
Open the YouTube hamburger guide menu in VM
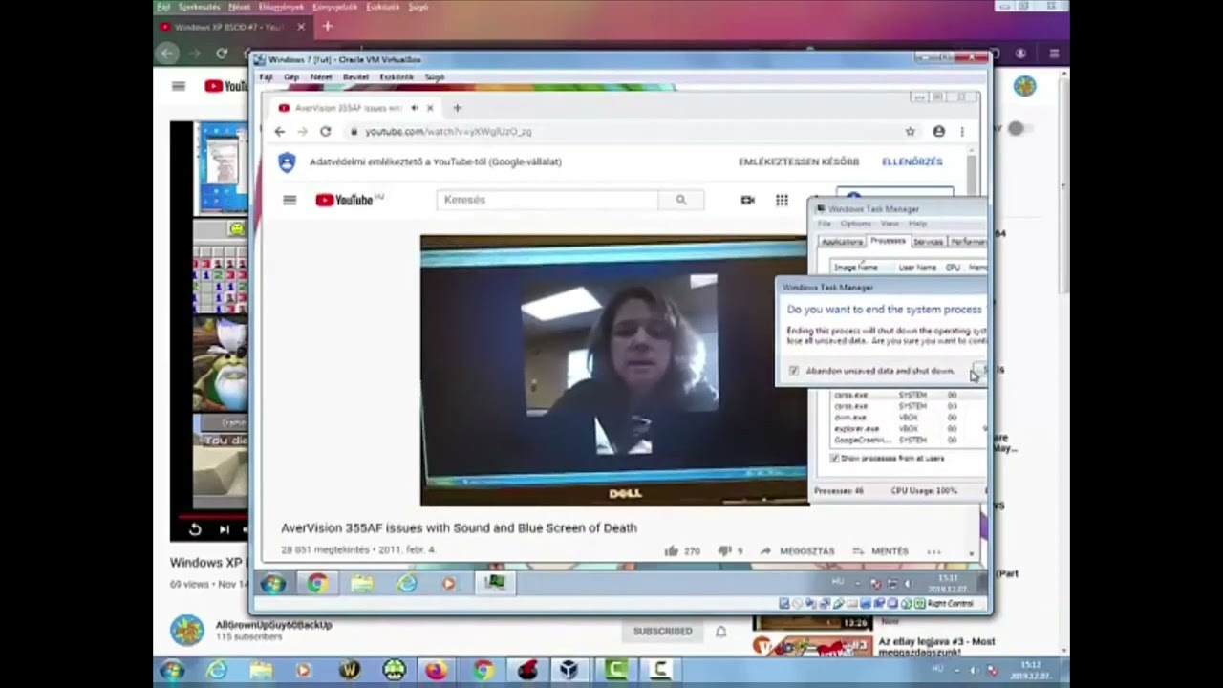[290, 200]
